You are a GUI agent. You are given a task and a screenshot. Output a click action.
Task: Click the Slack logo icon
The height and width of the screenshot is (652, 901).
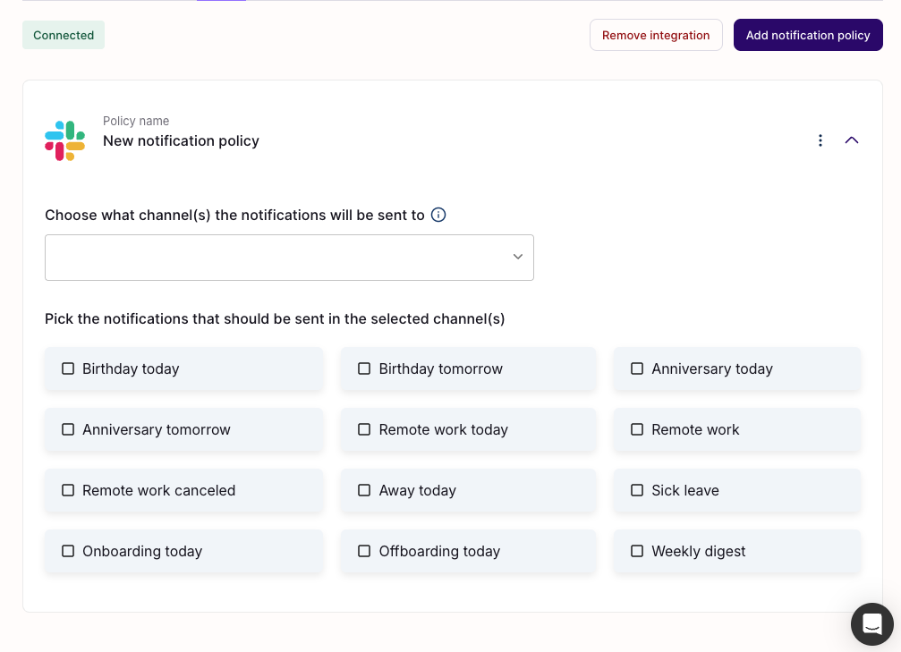click(64, 140)
